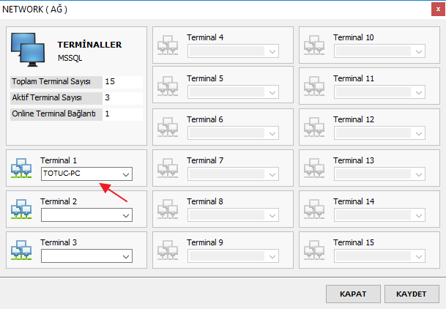Click the Terminal 3 network icon

click(x=21, y=250)
